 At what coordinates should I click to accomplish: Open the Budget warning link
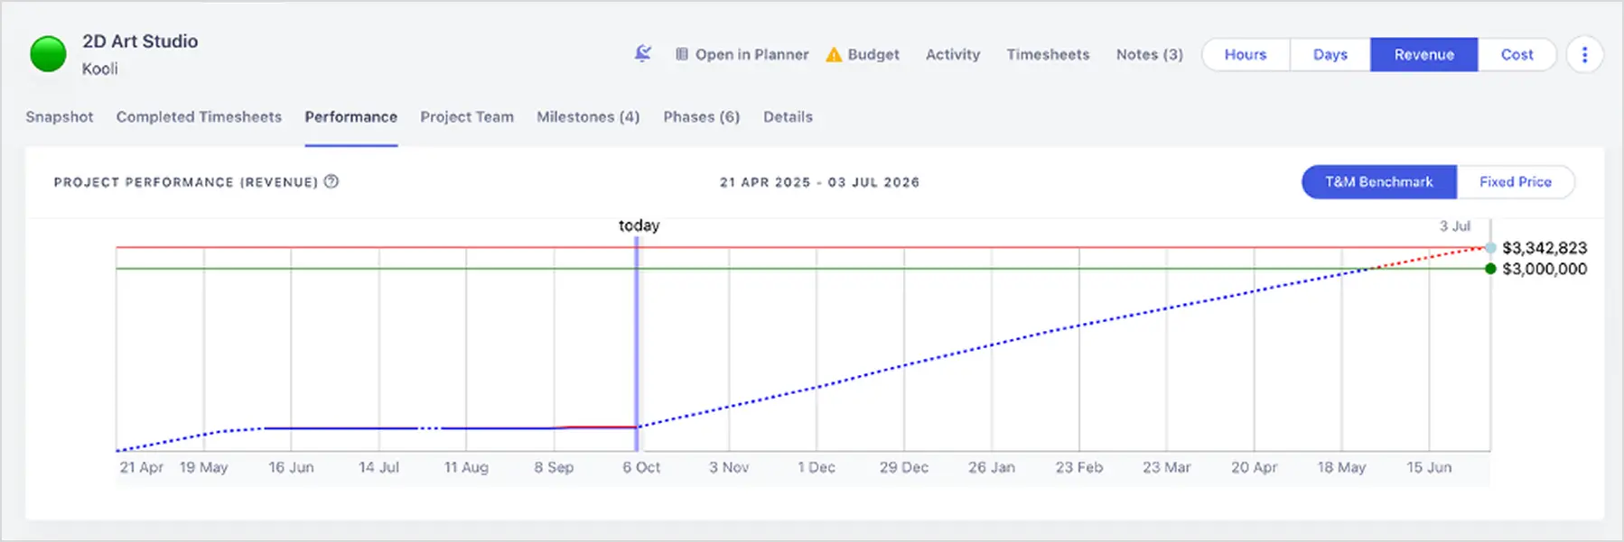(863, 54)
